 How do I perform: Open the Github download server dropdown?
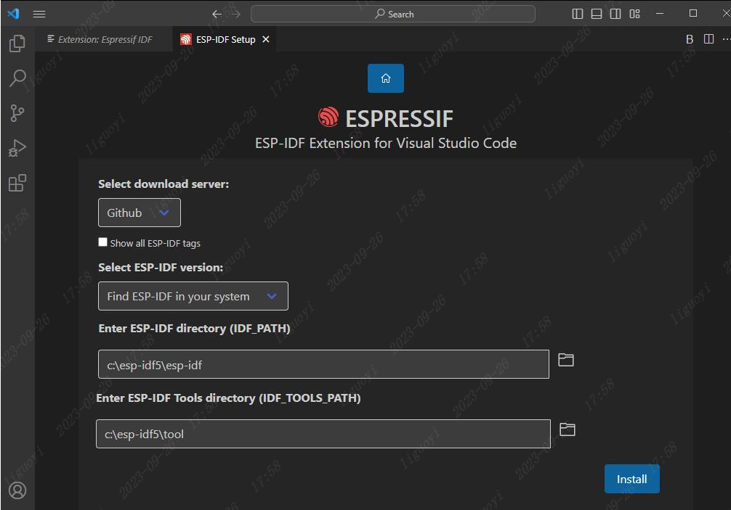point(140,213)
